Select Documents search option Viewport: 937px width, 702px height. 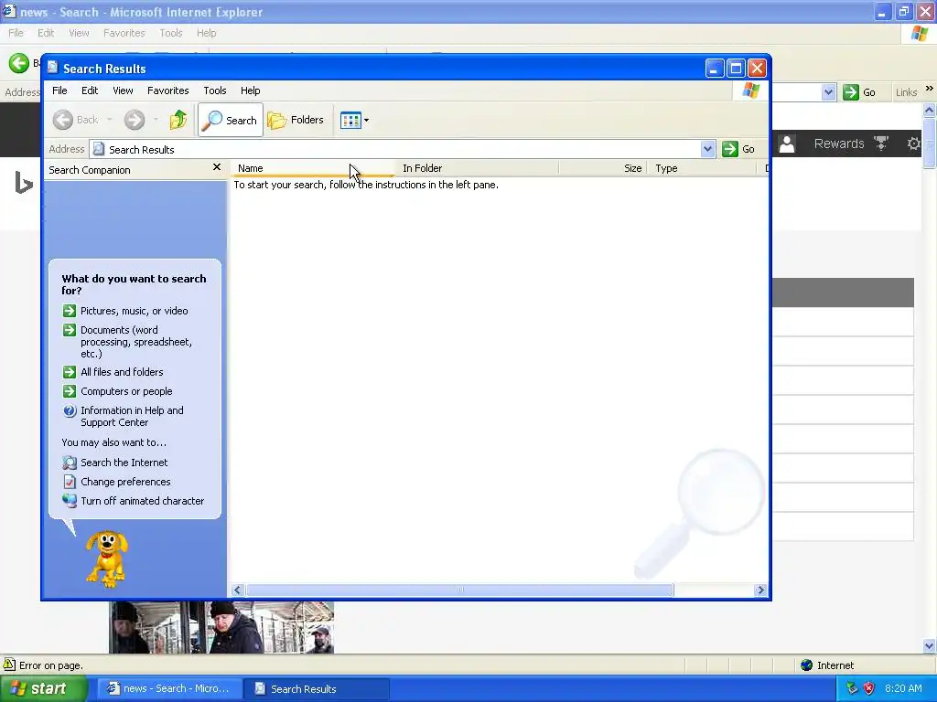coord(136,342)
